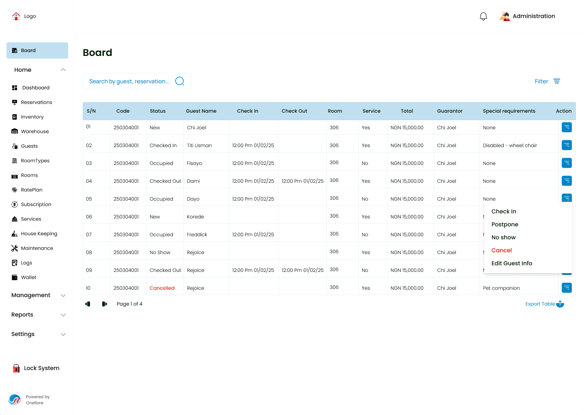584x415 pixels.
Task: Open the Filter icon
Action: tap(557, 81)
